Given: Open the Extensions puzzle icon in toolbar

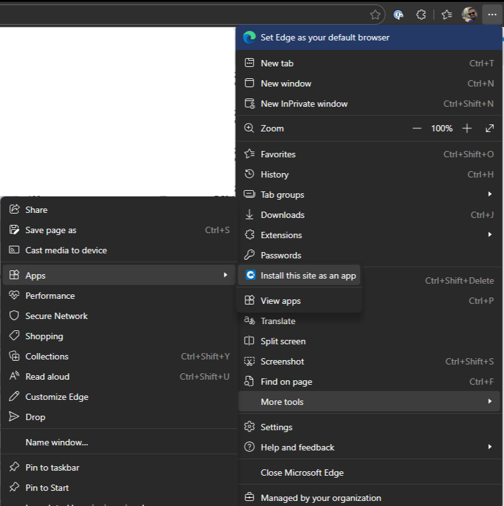Looking at the screenshot, I should coord(421,15).
